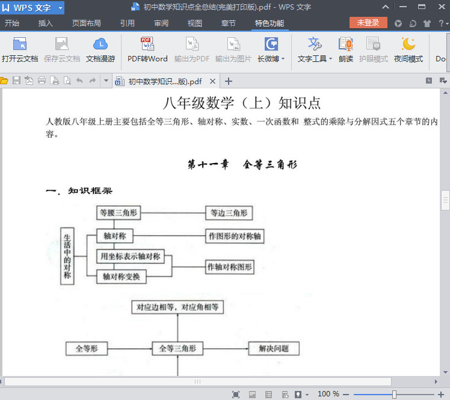This screenshot has width=450, height=400.
Task: Open 页面布局 ribbon tab
Action: pyautogui.click(x=87, y=23)
